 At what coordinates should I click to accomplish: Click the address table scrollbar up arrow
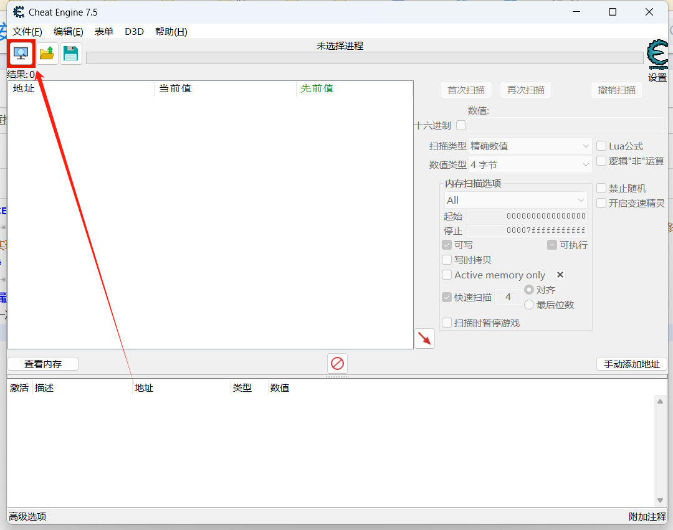(660, 401)
